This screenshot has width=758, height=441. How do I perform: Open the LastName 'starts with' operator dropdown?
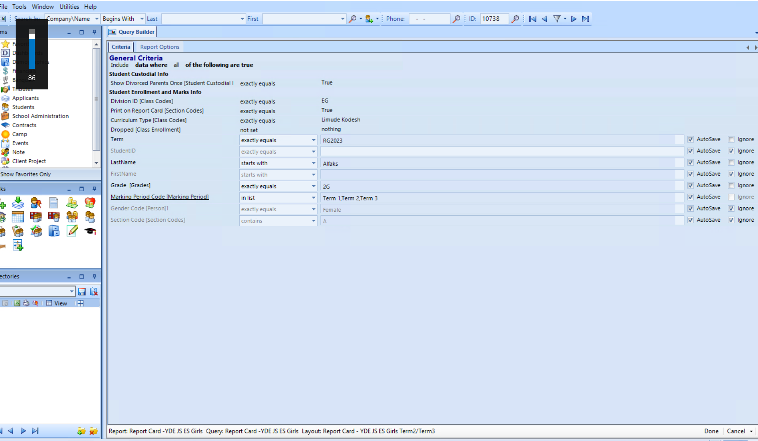click(314, 163)
